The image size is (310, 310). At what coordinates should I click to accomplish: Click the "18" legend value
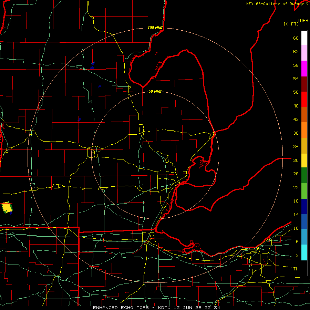296,201
